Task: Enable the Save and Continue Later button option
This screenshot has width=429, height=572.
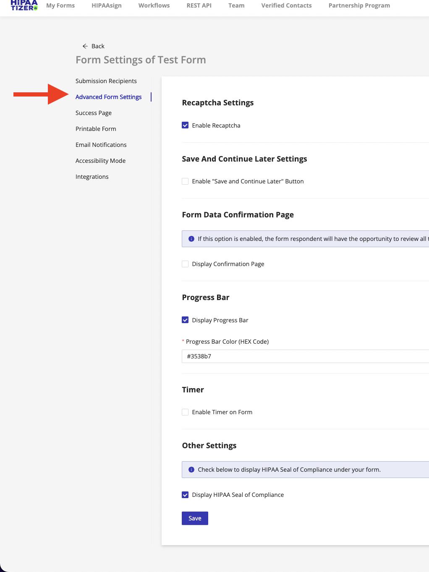Action: pos(185,181)
